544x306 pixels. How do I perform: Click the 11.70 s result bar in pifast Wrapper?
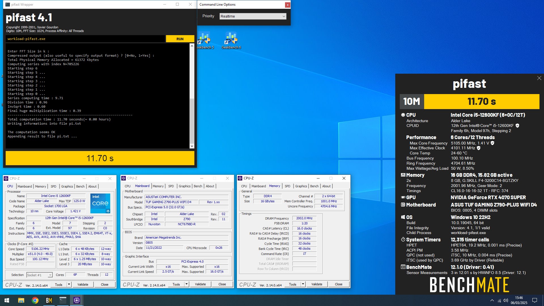(100, 158)
